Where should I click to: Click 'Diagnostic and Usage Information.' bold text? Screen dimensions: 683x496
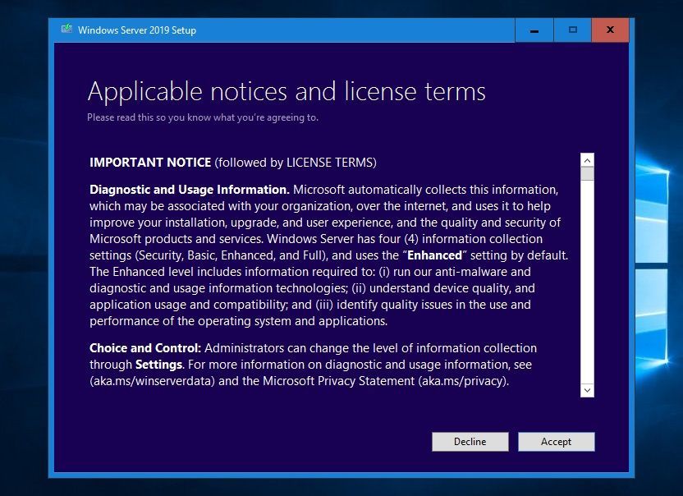tap(190, 190)
